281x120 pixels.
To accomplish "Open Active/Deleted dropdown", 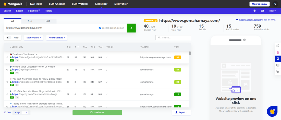I will click(x=57, y=38).
